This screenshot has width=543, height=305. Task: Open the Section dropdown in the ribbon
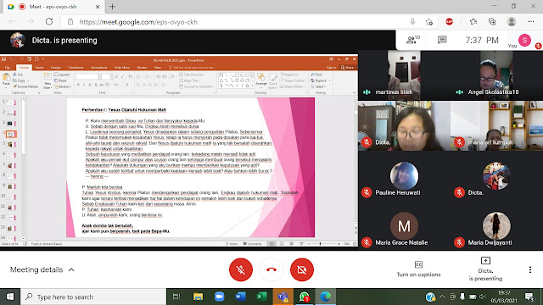(63, 86)
